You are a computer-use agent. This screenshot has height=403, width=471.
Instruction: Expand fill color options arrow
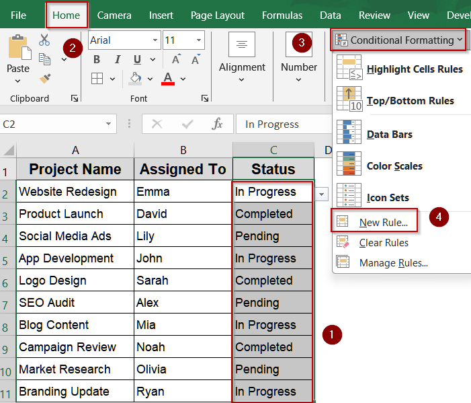150,79
